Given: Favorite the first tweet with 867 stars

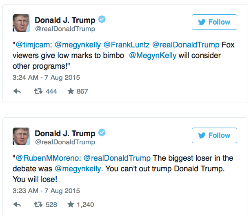Looking at the screenshot, I should click(x=71, y=92).
